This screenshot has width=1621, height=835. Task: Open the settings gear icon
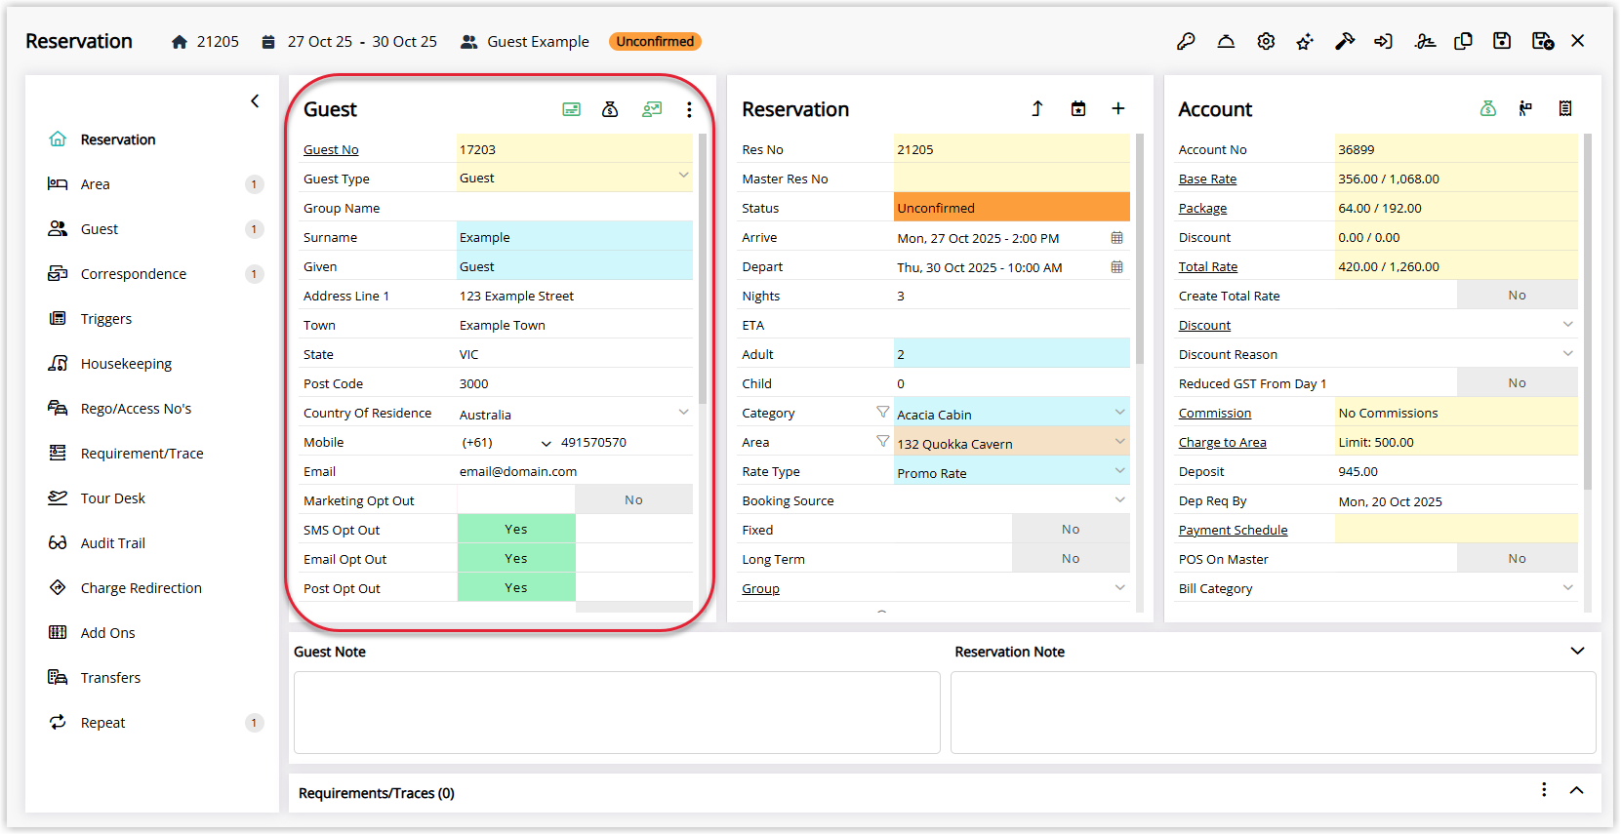1266,41
